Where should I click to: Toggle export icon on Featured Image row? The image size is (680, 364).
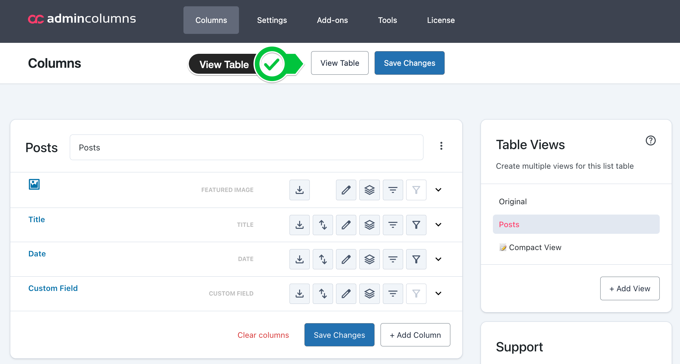[x=299, y=190]
